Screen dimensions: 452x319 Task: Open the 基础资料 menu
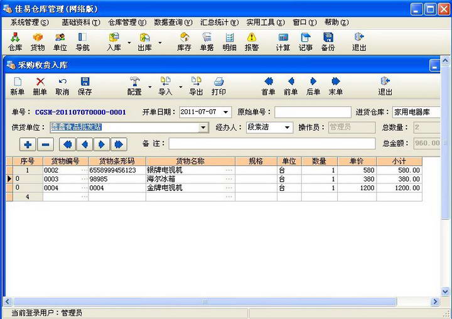point(81,22)
